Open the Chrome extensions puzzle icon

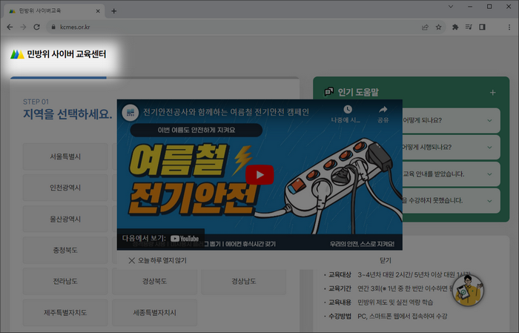455,27
